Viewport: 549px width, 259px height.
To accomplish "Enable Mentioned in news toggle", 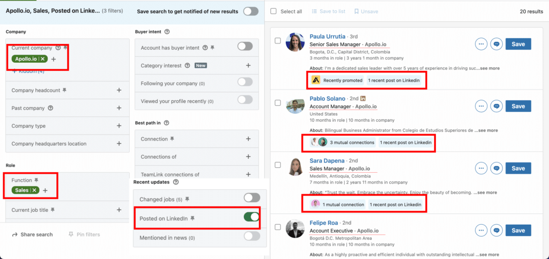I will 252,236.
